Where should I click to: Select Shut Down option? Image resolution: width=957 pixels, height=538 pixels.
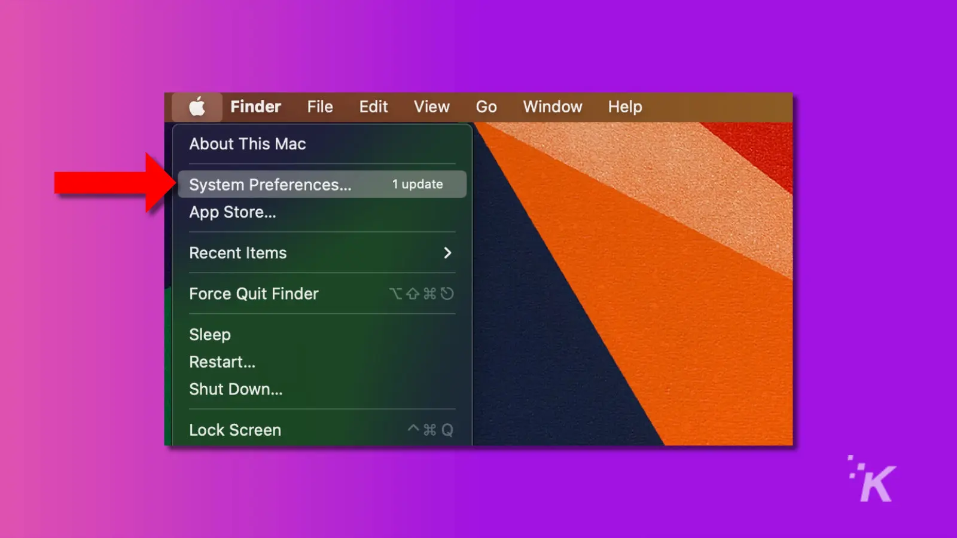click(322, 389)
